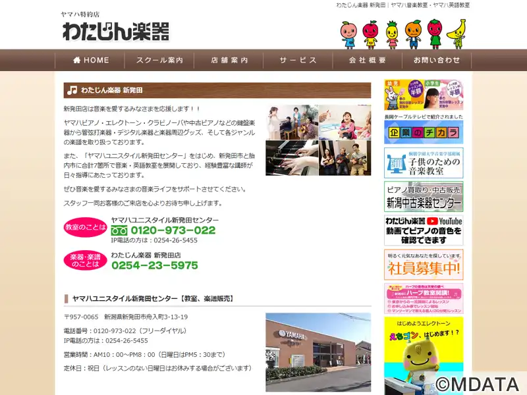Click the pink 教室のことは badge

pyautogui.click(x=85, y=227)
